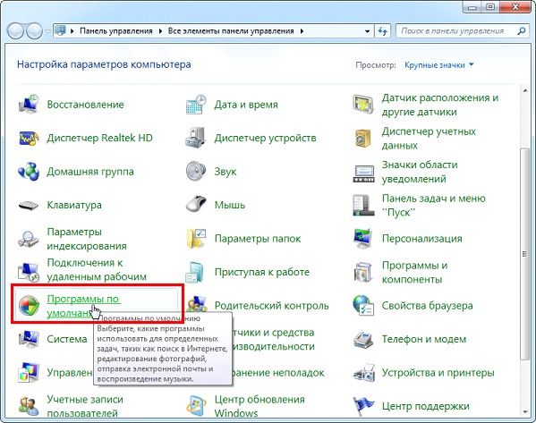Open the Родительский контроль link
This screenshot has width=536, height=423.
click(271, 305)
